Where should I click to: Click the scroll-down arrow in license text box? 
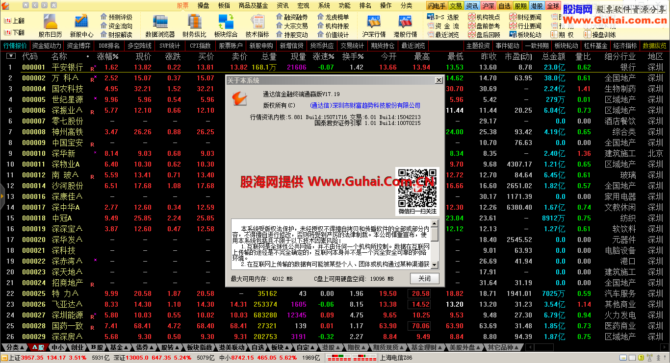pos(435,265)
